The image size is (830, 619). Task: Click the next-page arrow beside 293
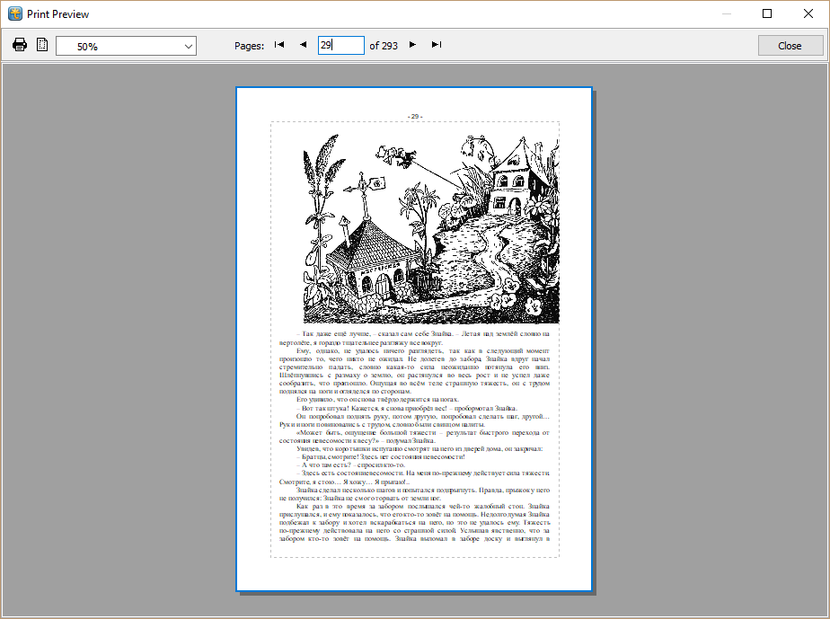click(x=412, y=43)
